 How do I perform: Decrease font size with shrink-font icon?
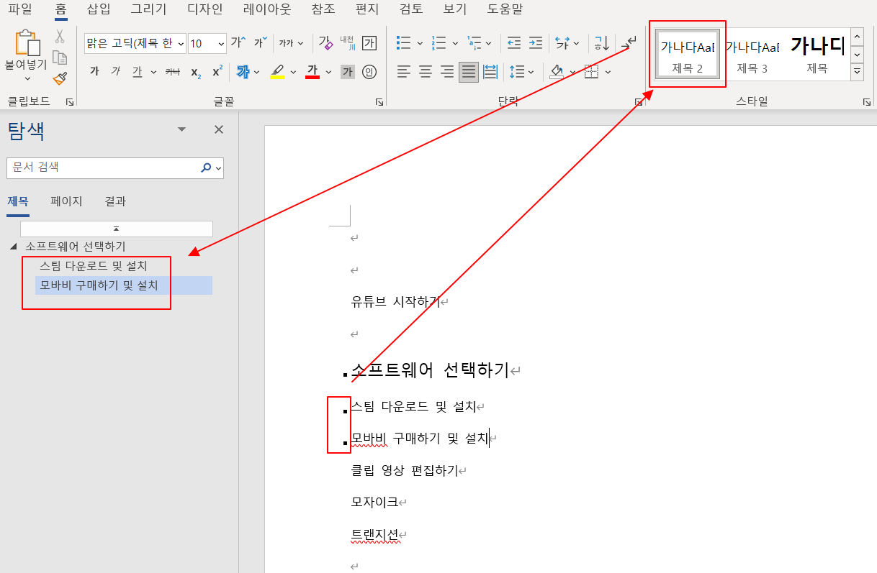pos(260,43)
